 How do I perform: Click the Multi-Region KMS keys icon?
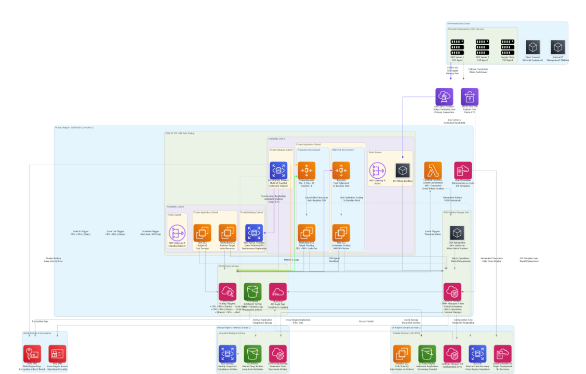32,354
